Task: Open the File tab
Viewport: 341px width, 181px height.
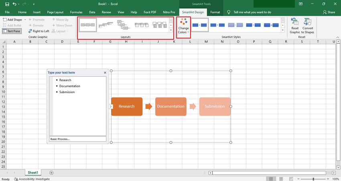Action: 7,12
